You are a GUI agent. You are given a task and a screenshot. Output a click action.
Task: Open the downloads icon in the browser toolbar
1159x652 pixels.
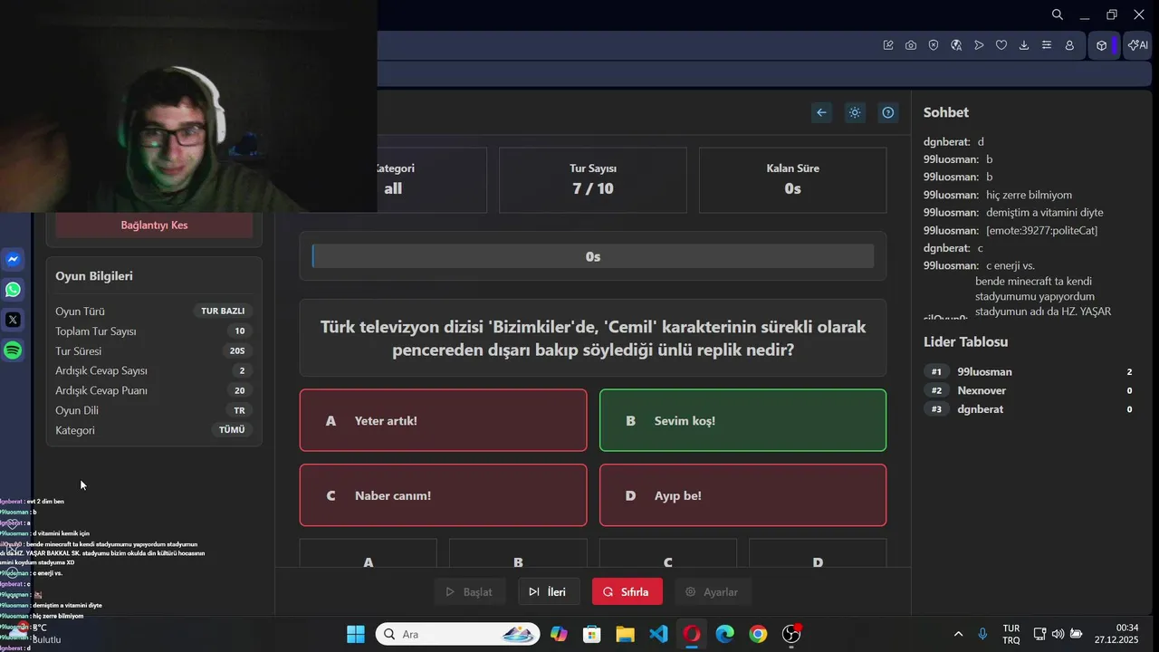point(1024,45)
